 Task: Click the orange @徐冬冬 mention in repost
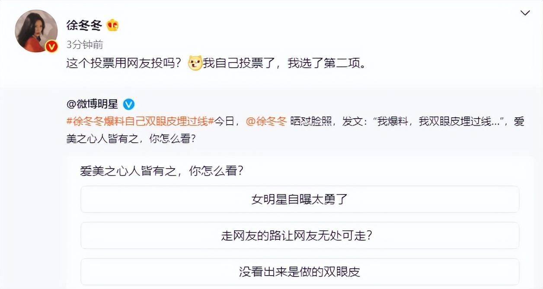coord(266,122)
